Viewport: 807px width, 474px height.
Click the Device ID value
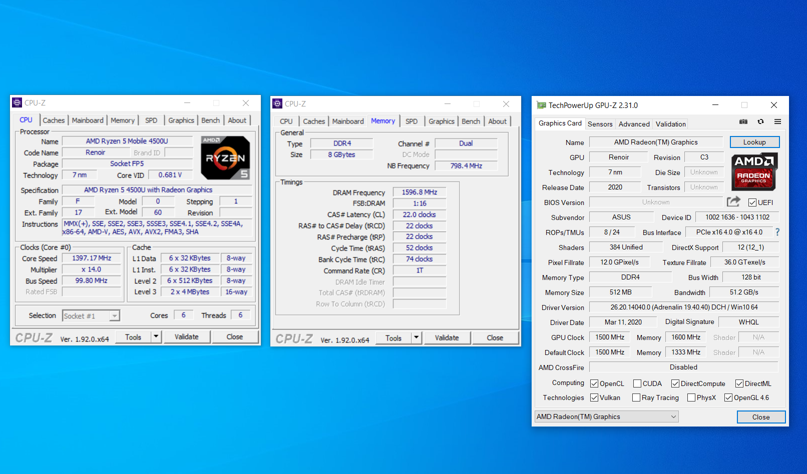tap(737, 217)
